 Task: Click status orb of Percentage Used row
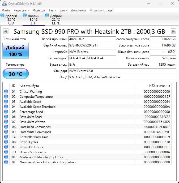coord(6,112)
